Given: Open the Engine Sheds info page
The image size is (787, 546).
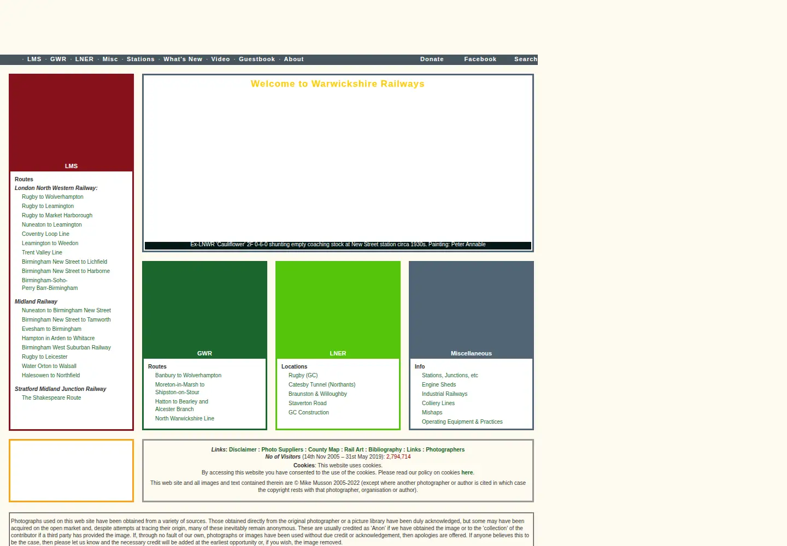Looking at the screenshot, I should pos(439,385).
